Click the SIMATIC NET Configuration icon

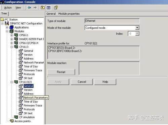pos(7,23)
